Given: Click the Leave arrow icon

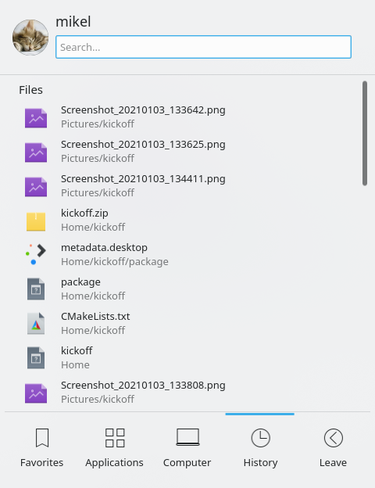Looking at the screenshot, I should click(334, 438).
